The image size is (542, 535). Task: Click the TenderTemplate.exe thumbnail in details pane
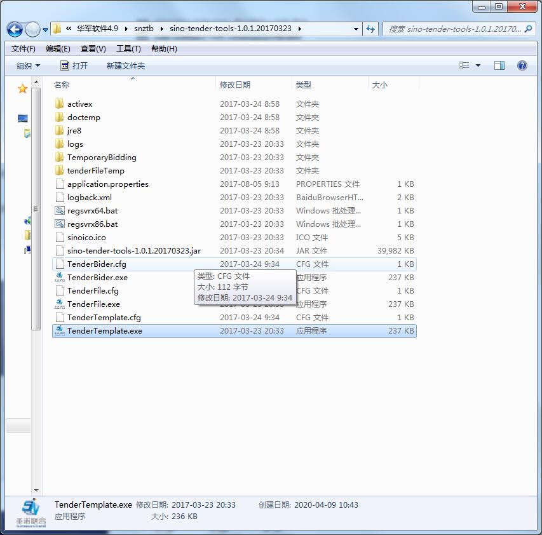pos(31,513)
